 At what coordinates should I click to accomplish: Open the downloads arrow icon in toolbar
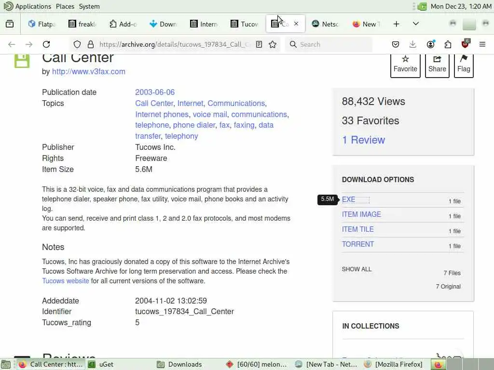[x=413, y=44]
